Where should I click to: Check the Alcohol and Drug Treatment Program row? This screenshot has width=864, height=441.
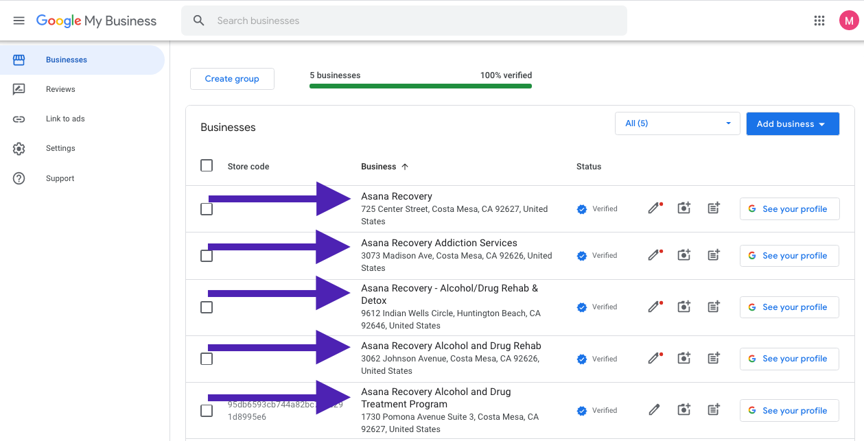pos(207,411)
